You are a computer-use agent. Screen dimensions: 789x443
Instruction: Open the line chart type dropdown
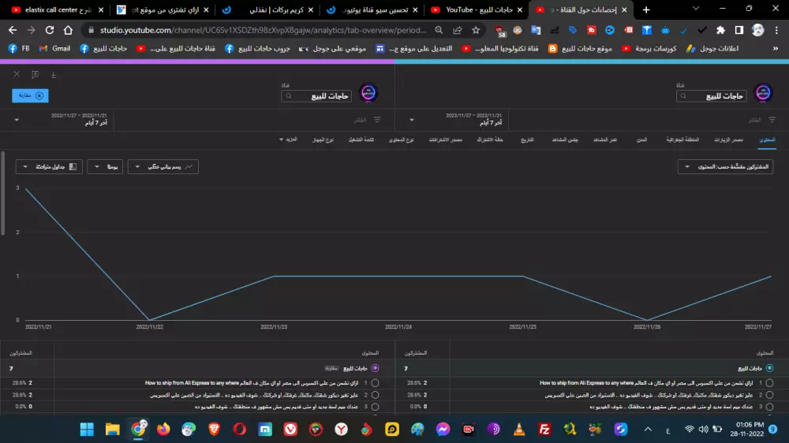[x=163, y=166]
